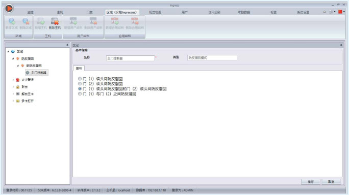Click the 保存 save button
The image size is (349, 195).
pos(311,182)
